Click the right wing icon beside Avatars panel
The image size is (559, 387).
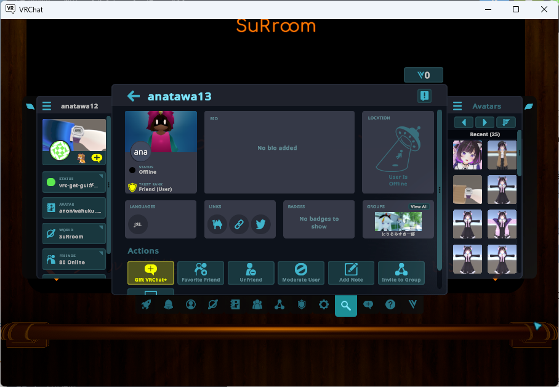pyautogui.click(x=529, y=106)
